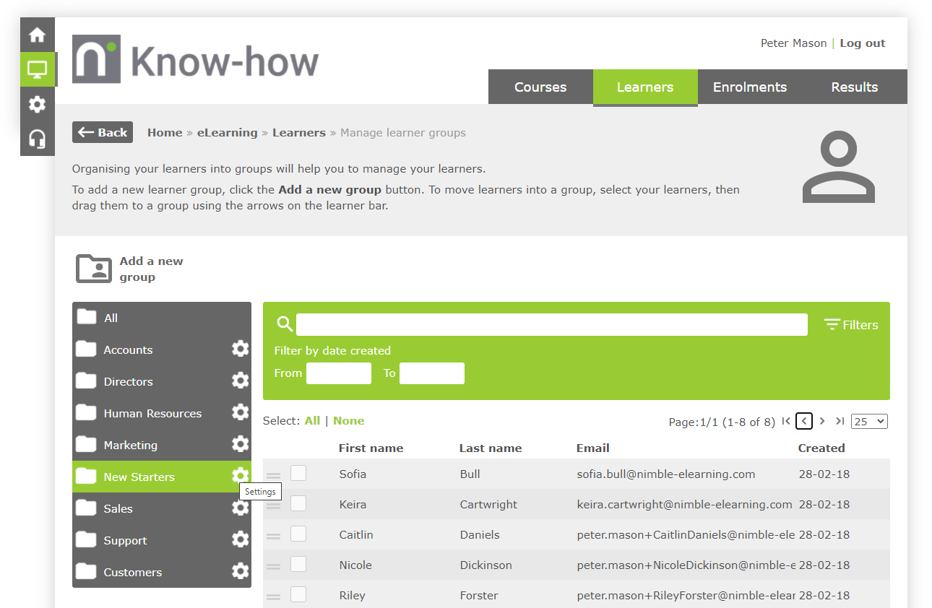Open the support headset icon in sidebar
Image resolution: width=932 pixels, height=608 pixels.
pos(37,139)
